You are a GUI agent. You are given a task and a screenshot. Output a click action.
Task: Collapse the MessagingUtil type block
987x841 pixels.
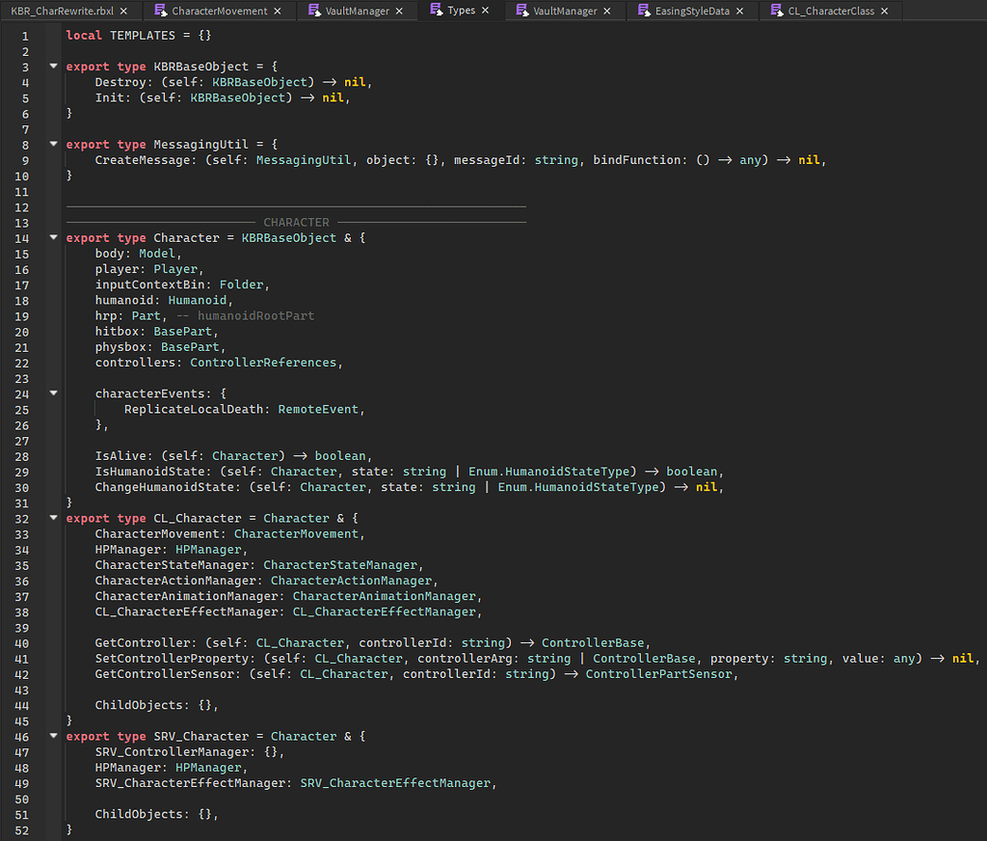tap(53, 144)
